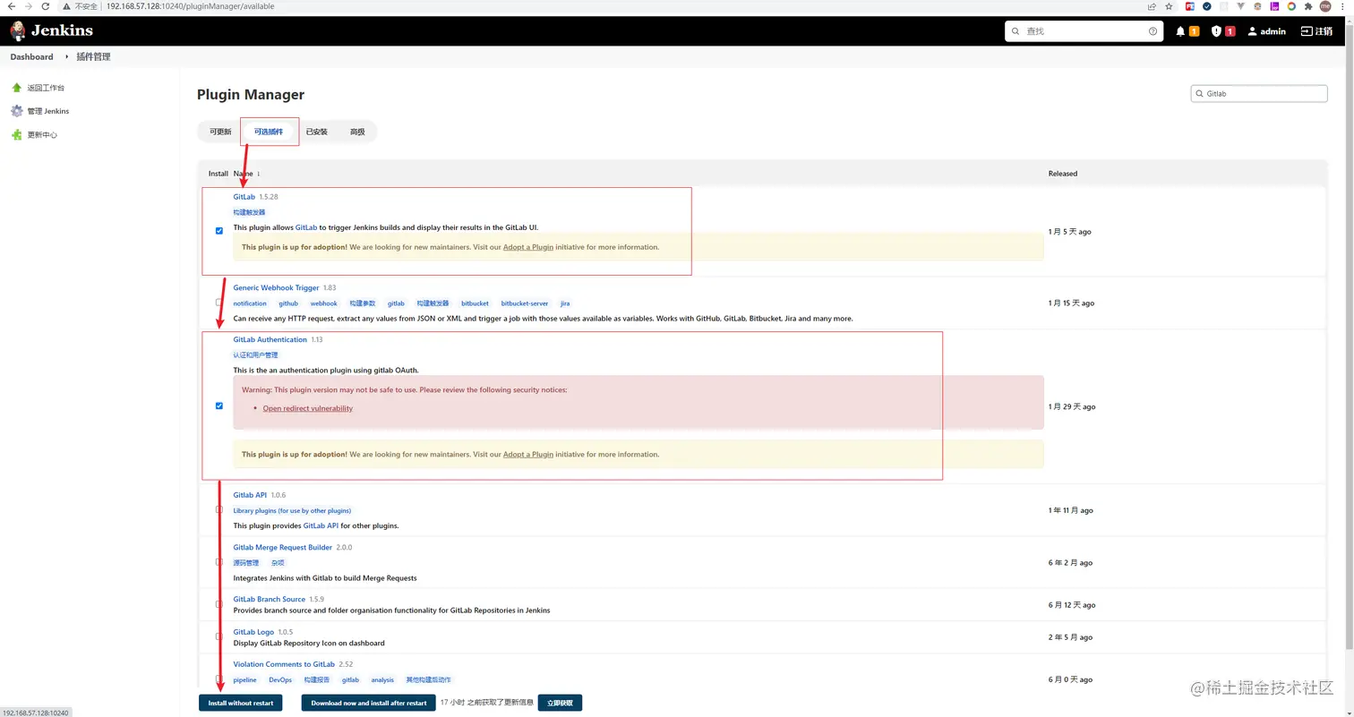The width and height of the screenshot is (1354, 717).
Task: Click the magnifier icon in plugin filter box
Action: click(1199, 94)
